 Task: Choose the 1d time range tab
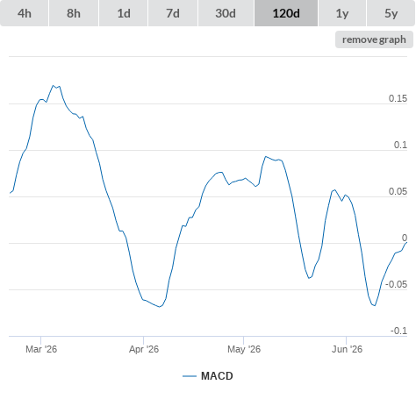coord(124,13)
